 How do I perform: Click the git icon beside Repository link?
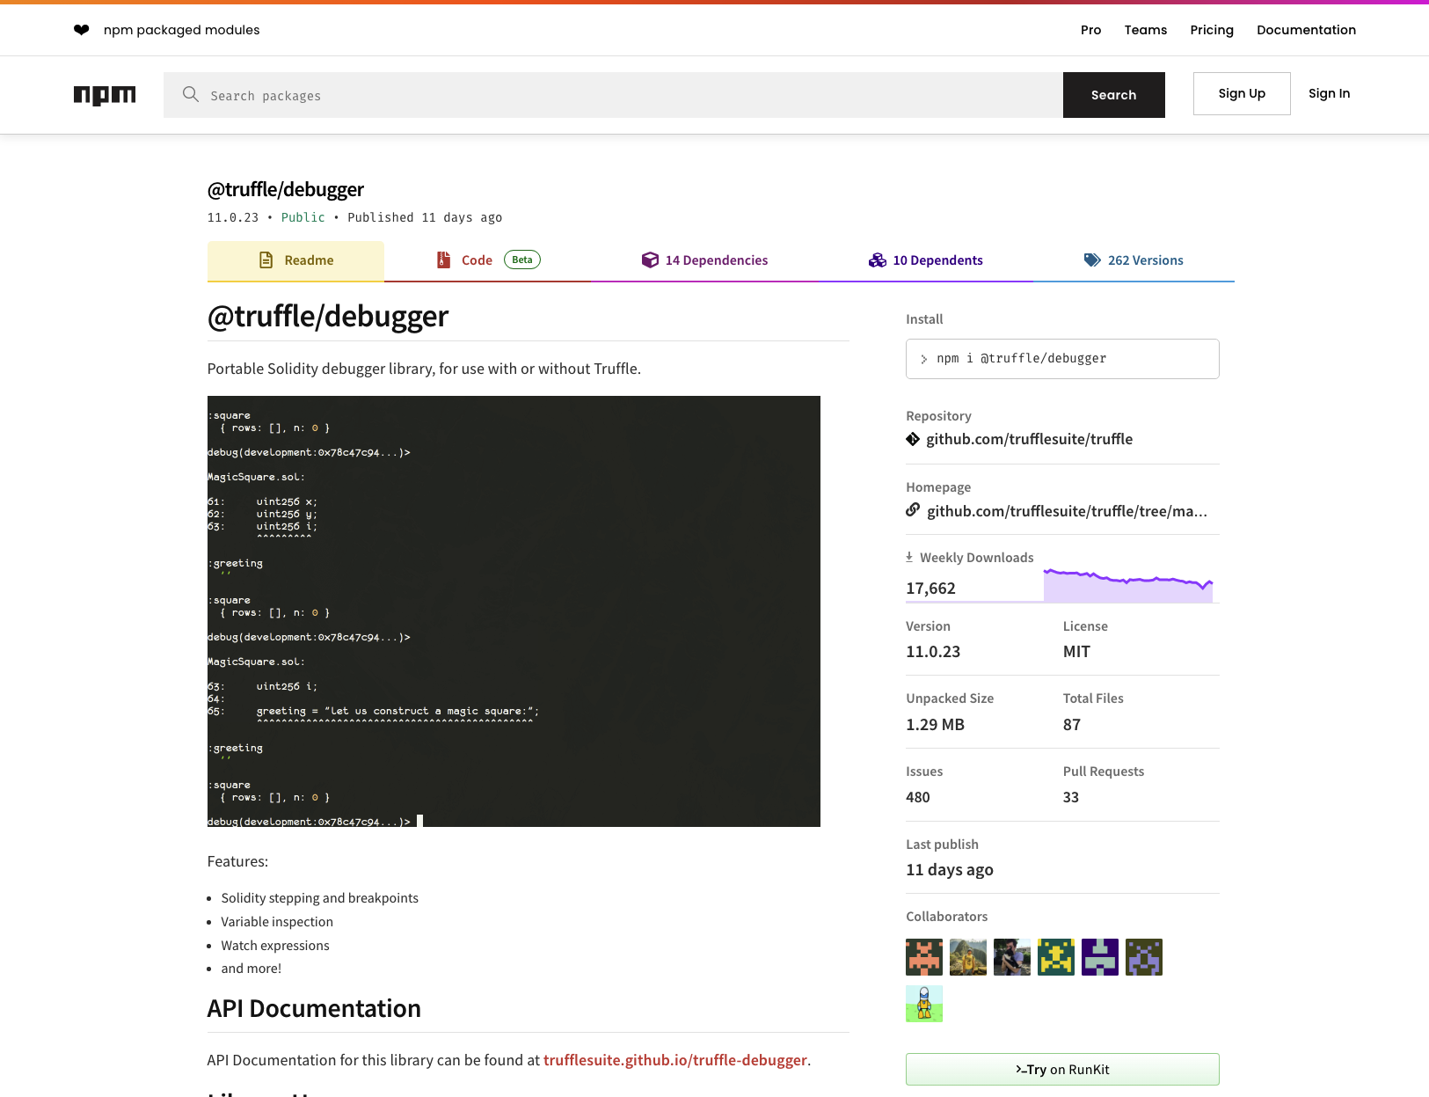[913, 439]
